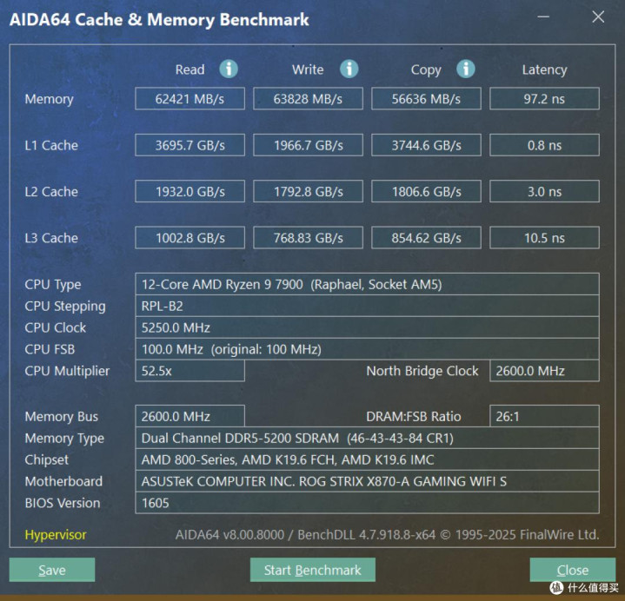This screenshot has width=625, height=601.
Task: Select the Memory Copy value 56636 MB/s
Action: click(426, 98)
